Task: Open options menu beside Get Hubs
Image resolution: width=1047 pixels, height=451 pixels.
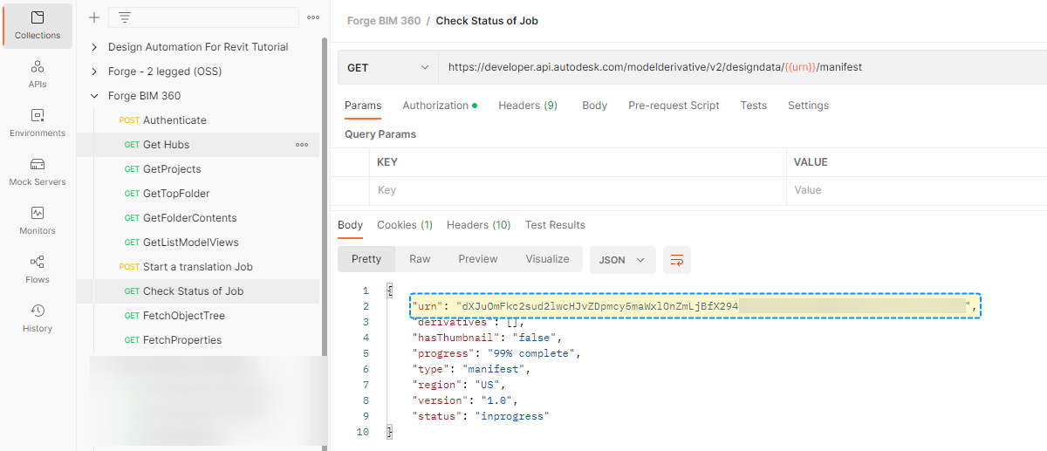Action: [x=302, y=145]
